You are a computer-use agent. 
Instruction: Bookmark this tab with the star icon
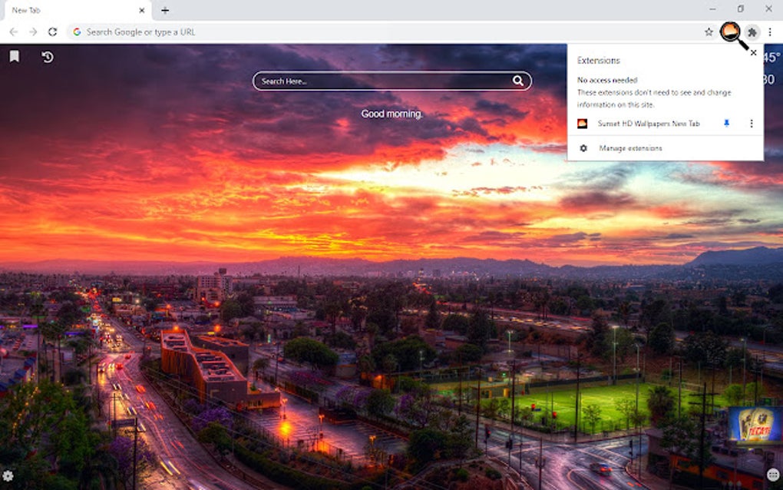pyautogui.click(x=709, y=32)
